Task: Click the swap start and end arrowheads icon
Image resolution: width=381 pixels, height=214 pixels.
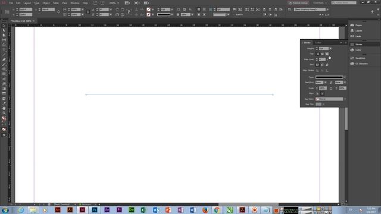Action: pyautogui.click(x=331, y=83)
